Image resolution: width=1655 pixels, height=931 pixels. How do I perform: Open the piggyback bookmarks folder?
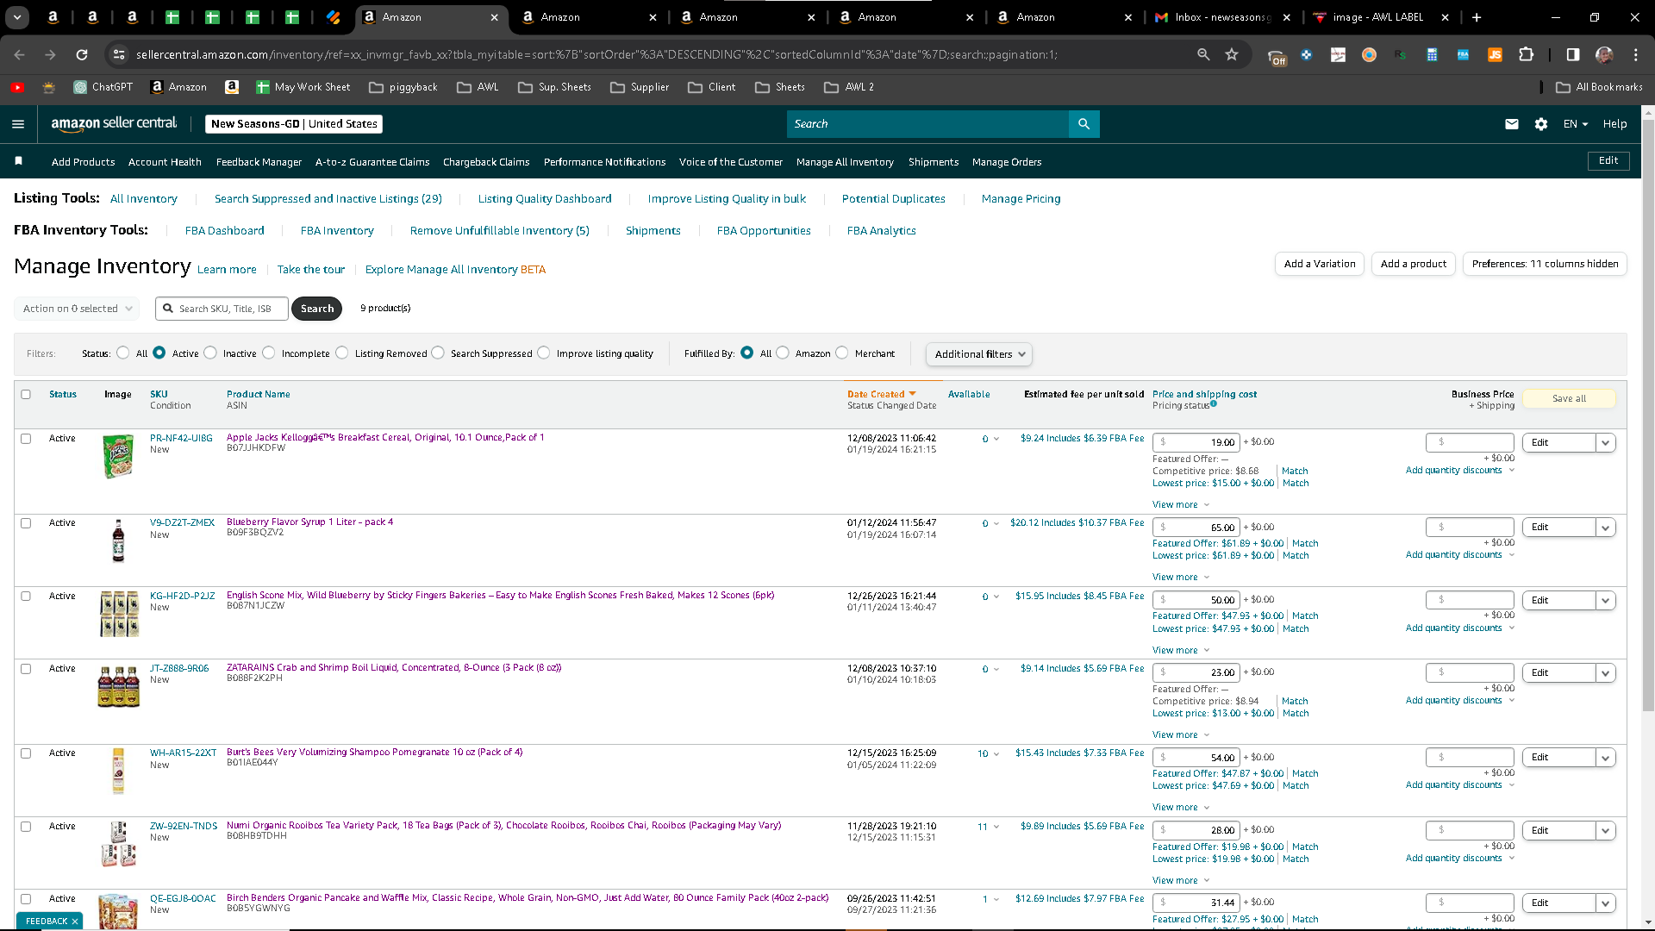(403, 87)
